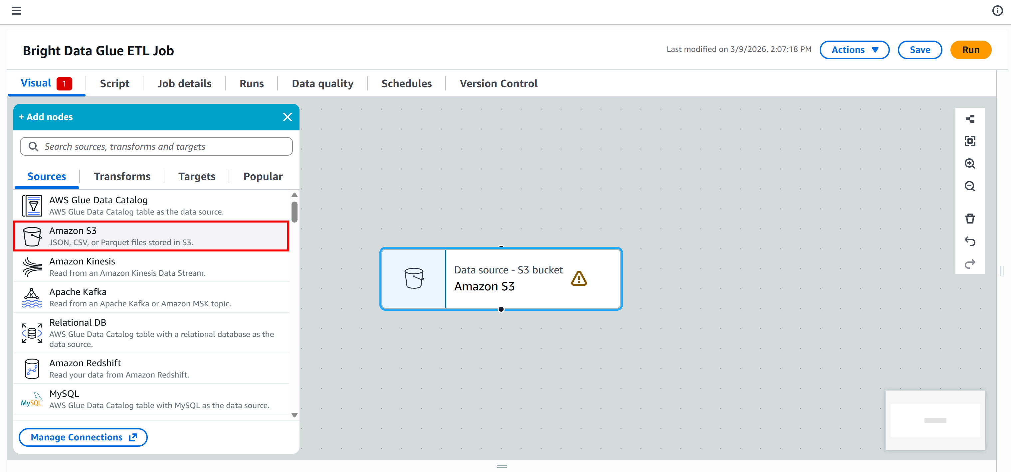The image size is (1011, 472).
Task: Open the Transforms node tab
Action: [122, 177]
